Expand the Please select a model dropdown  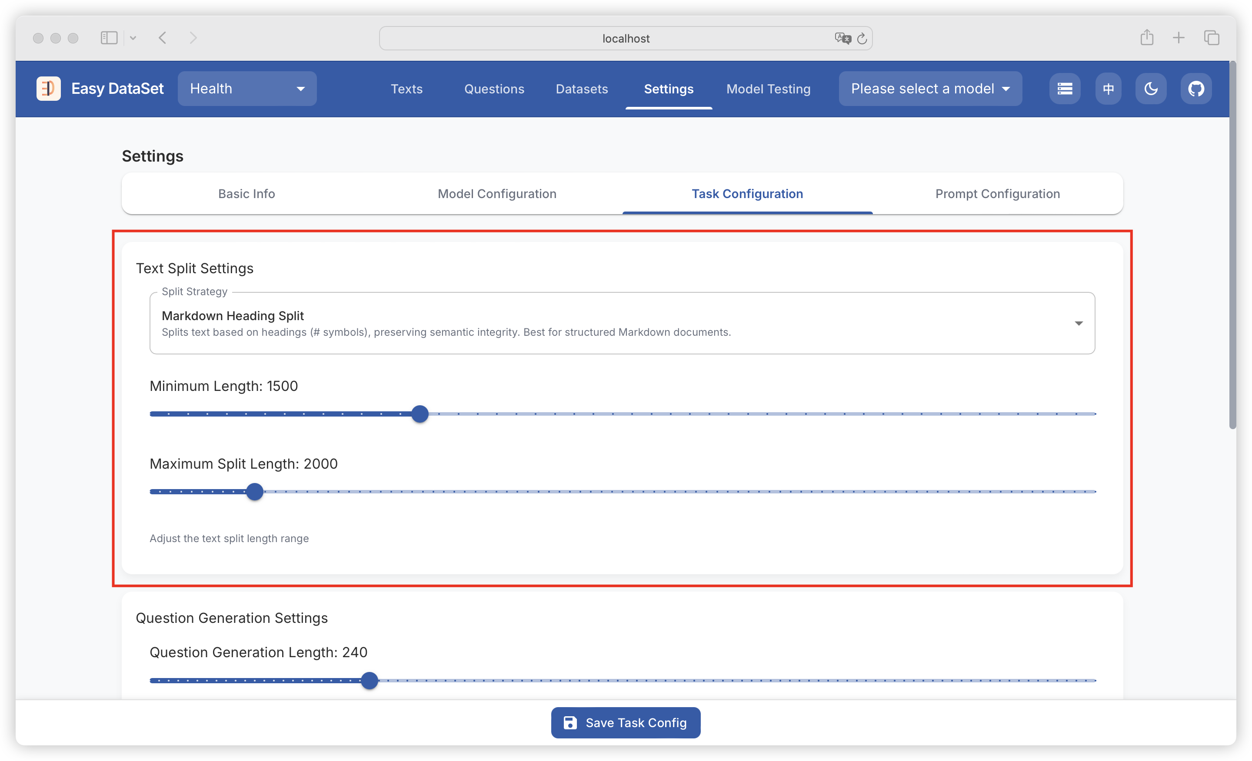pos(930,88)
